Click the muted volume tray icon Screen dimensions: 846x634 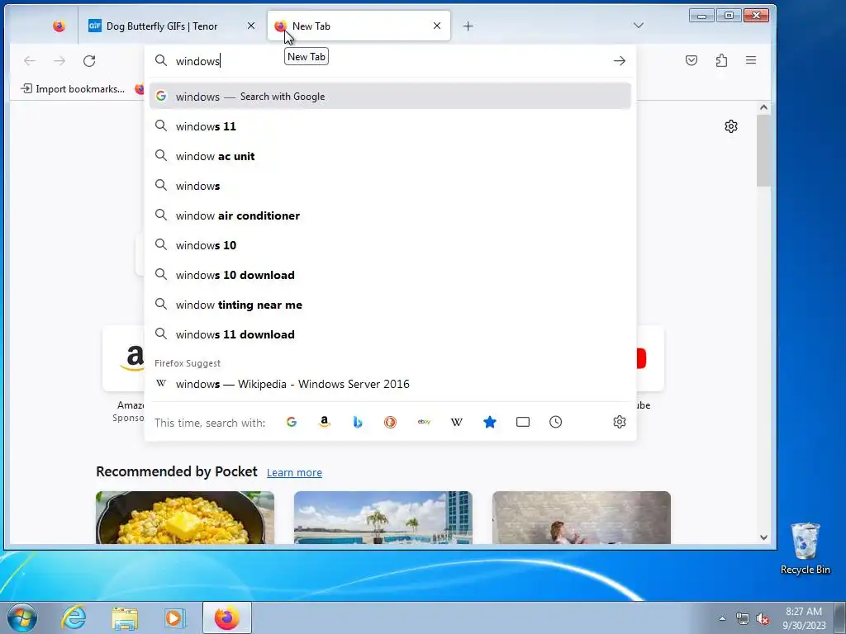tap(763, 618)
